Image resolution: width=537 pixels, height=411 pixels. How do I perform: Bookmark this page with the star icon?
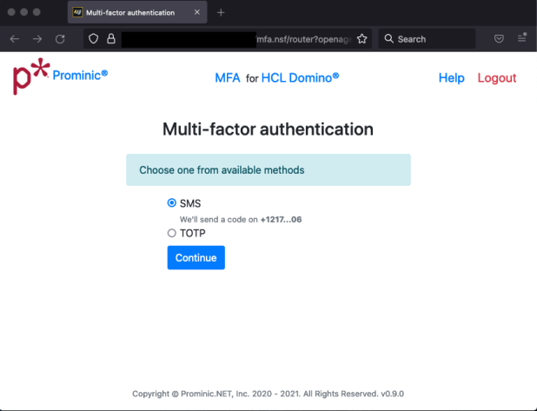pos(362,39)
